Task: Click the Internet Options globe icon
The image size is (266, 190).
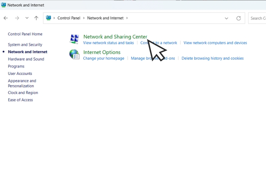Action: (x=74, y=54)
